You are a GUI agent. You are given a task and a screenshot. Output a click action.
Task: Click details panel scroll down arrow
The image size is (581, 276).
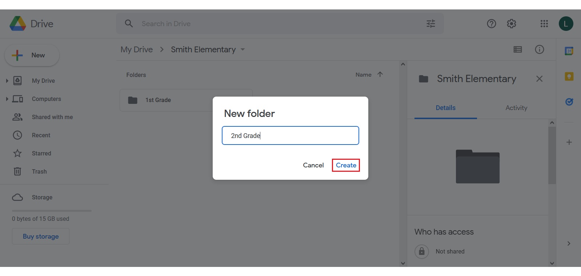click(x=552, y=263)
